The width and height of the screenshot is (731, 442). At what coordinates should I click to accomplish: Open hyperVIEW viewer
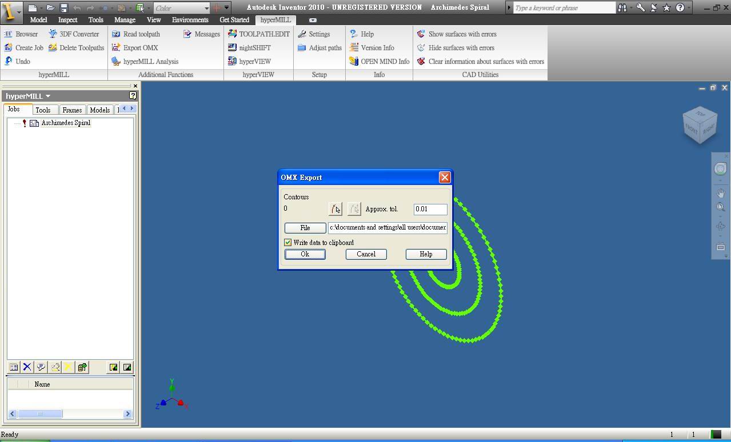249,62
